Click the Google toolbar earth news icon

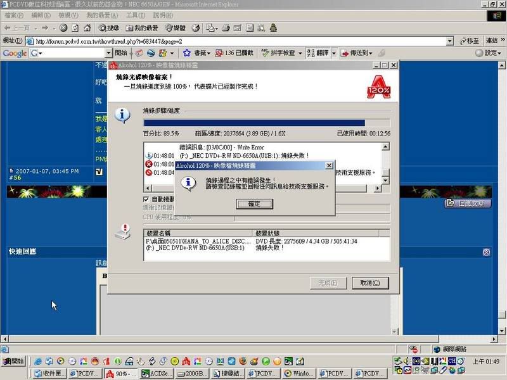pos(151,53)
